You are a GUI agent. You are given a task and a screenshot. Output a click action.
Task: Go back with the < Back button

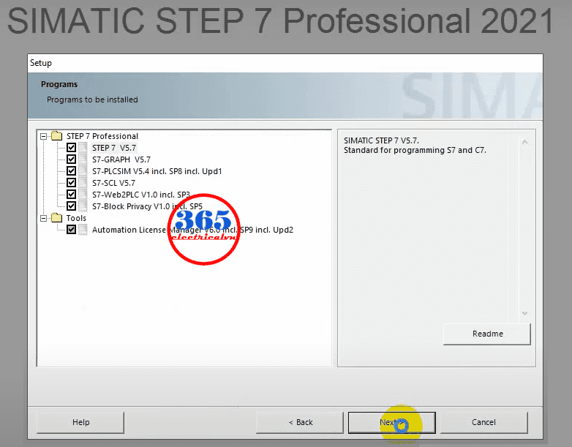tap(300, 422)
